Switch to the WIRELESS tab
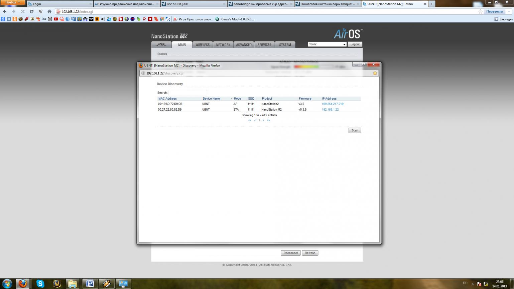Image resolution: width=514 pixels, height=289 pixels. point(203,44)
